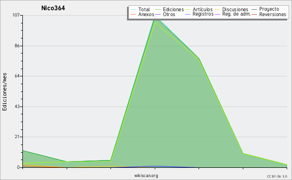Click the Proyecto legend entry

[x=269, y=9]
